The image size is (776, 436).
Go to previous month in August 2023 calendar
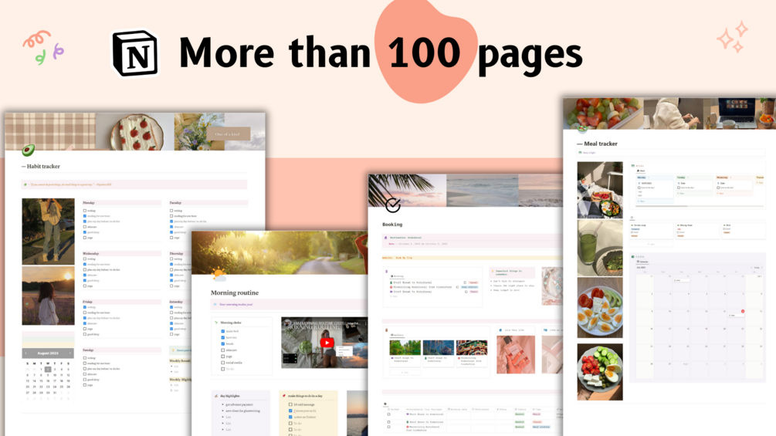coord(26,353)
